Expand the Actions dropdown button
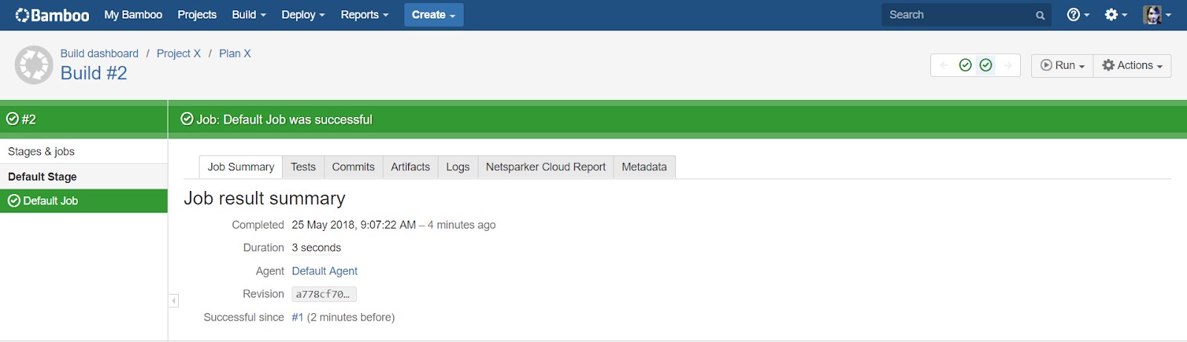 1132,65
